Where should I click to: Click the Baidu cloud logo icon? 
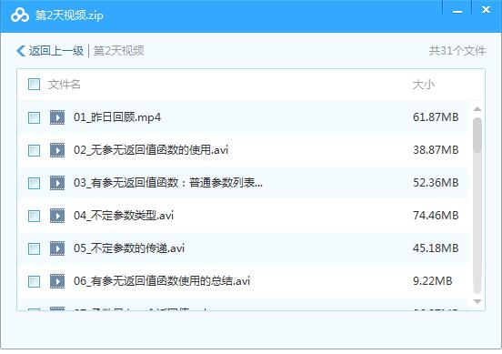(19, 15)
